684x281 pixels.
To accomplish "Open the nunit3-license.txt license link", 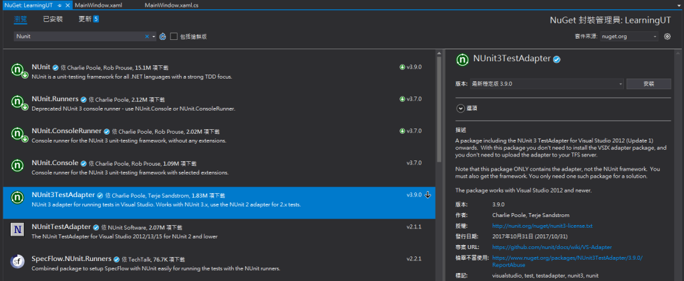I will (x=542, y=226).
